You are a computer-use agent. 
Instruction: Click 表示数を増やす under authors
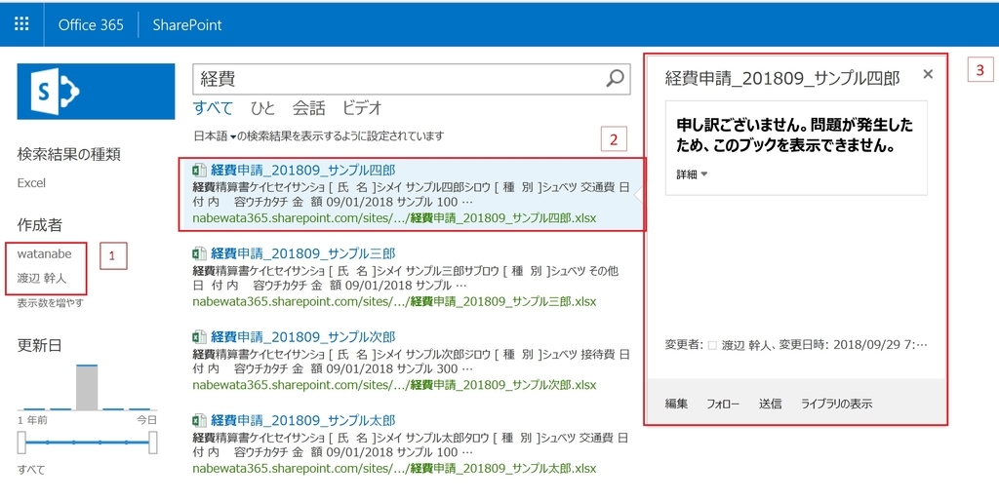[x=50, y=303]
